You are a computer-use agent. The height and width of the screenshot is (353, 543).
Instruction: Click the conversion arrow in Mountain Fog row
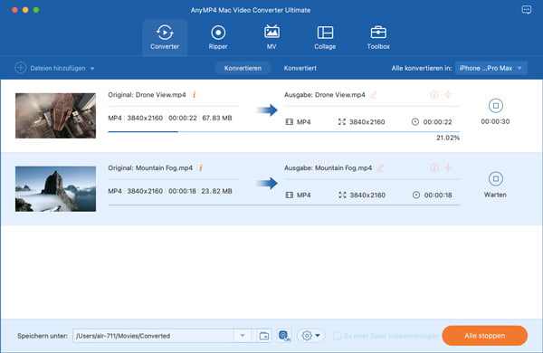click(267, 183)
